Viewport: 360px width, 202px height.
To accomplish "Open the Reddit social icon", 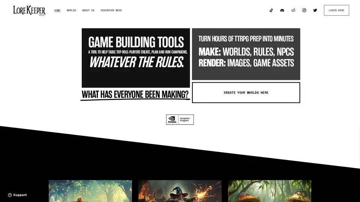I will click(293, 10).
